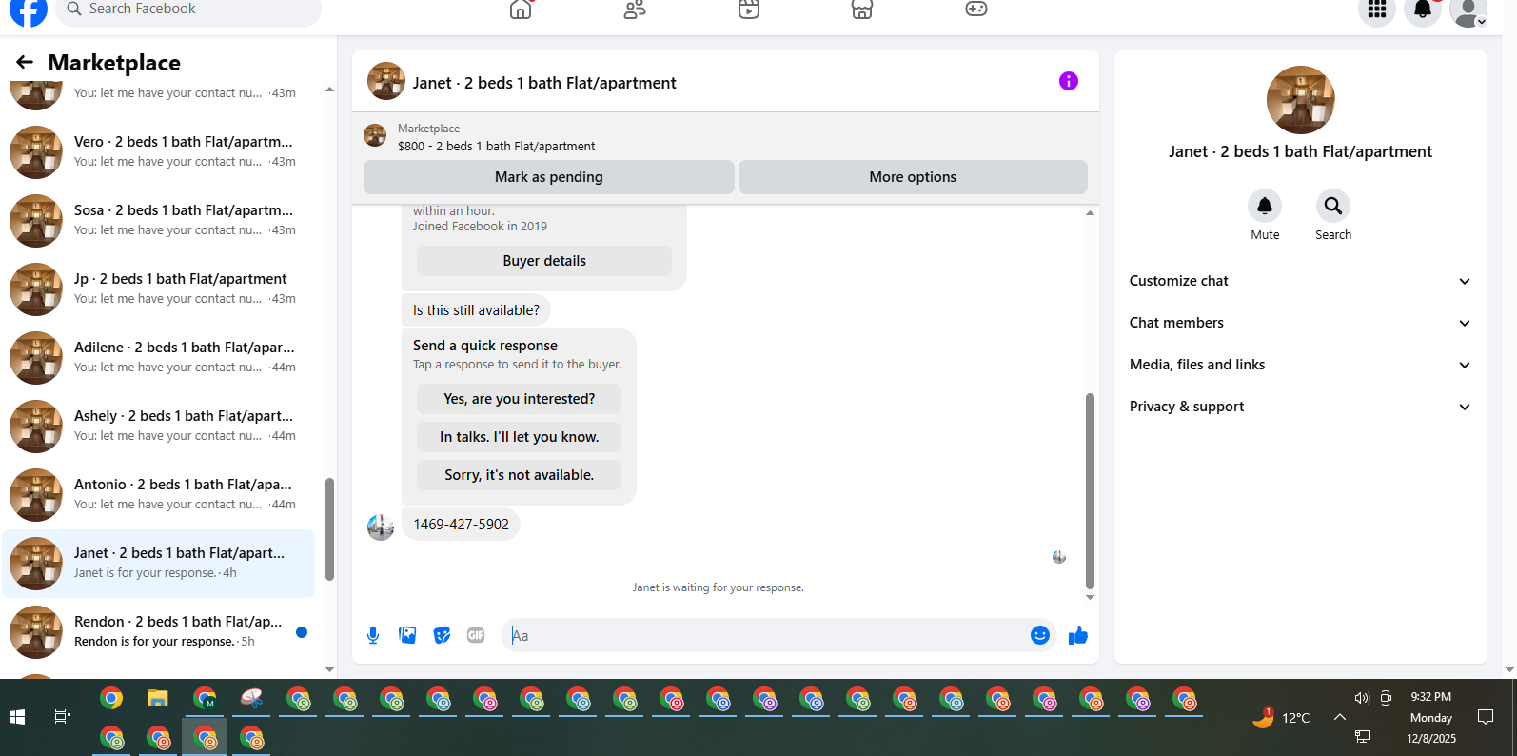Open the GIF picker

[x=476, y=635]
